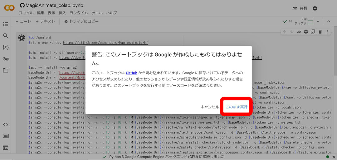Delete the cell using the trash icon

point(320,32)
